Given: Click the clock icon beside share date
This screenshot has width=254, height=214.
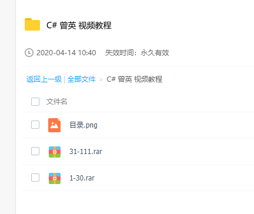Looking at the screenshot, I should tap(29, 53).
